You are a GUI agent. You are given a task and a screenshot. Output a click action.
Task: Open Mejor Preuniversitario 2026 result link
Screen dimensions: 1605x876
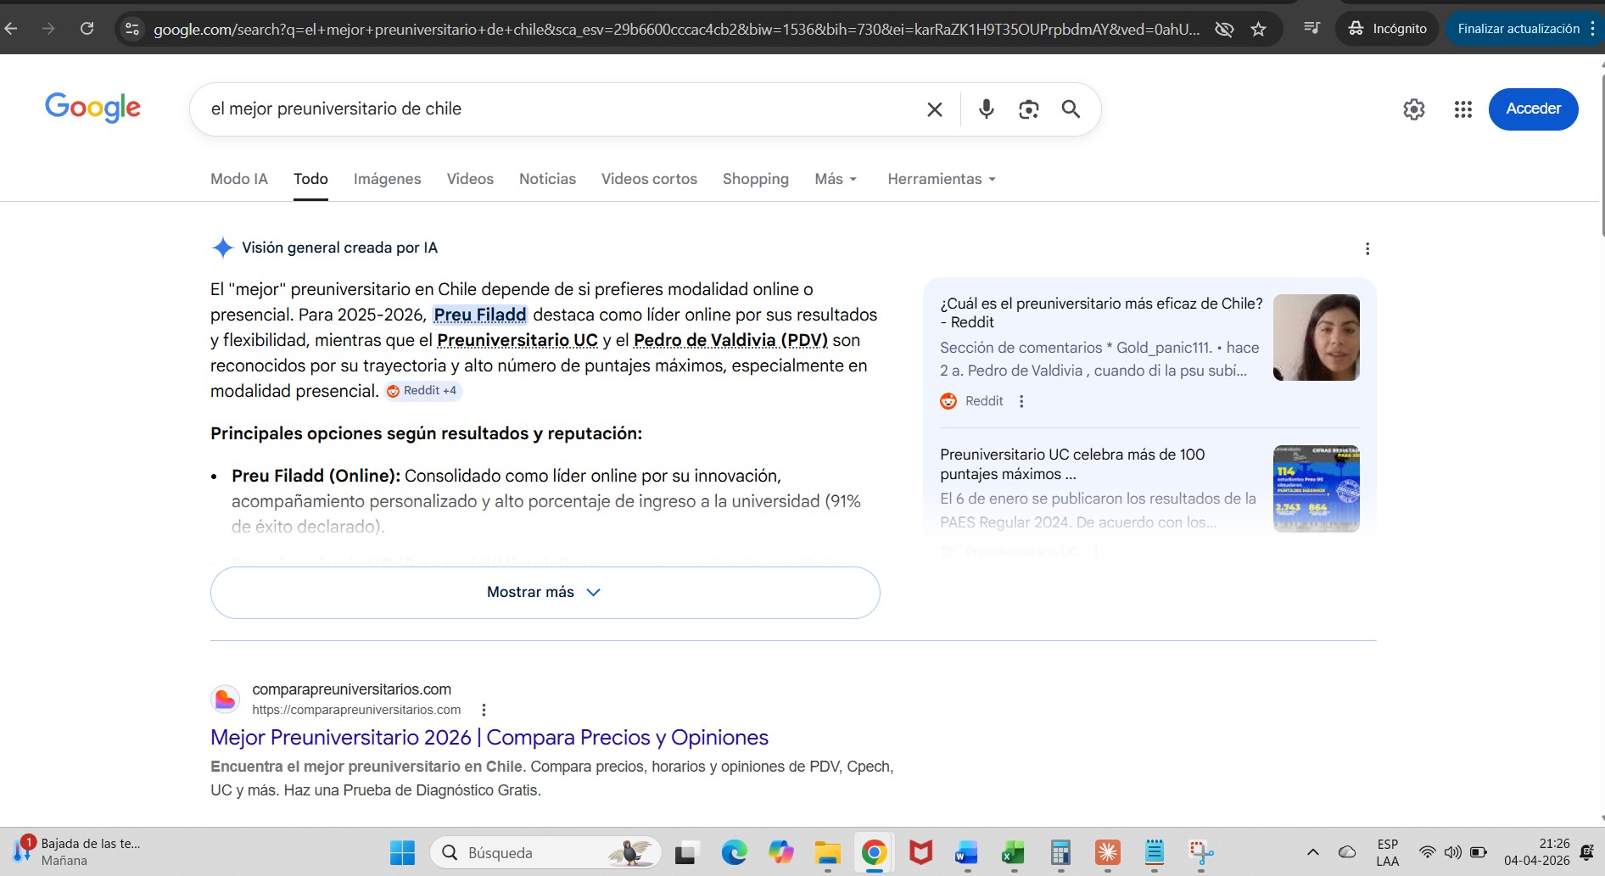point(489,737)
